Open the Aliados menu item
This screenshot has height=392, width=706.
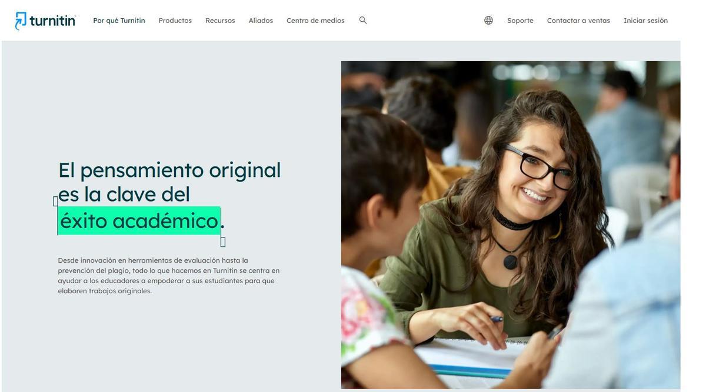[261, 21]
